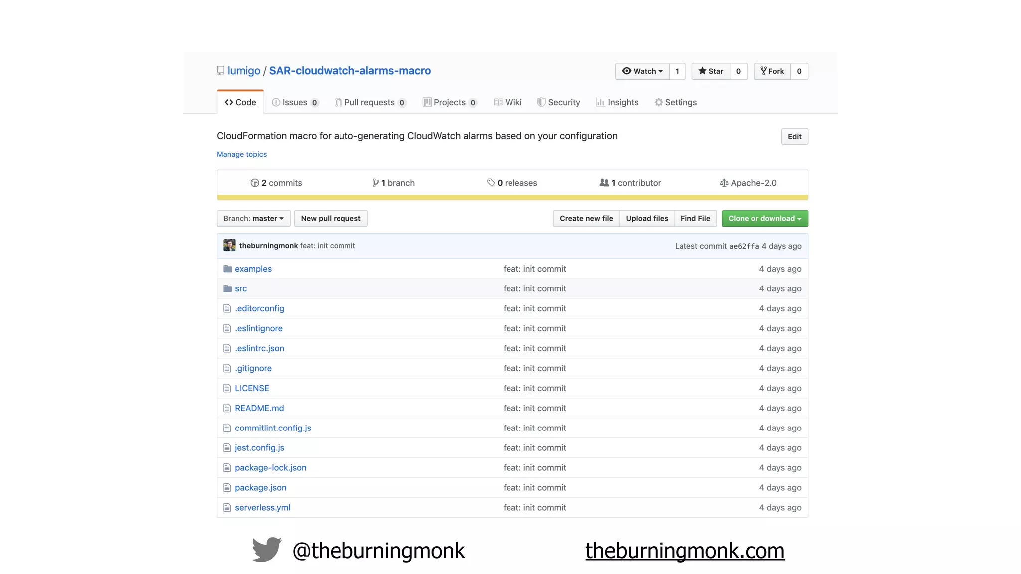Click the file icon beside jest.config.js
Screen dimensions: 1021x574
click(227, 448)
